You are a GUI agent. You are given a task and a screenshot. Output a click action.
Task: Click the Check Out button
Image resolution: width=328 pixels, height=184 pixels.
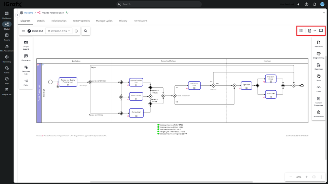(35, 31)
